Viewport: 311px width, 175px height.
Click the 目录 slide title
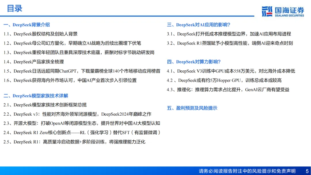[14, 9]
